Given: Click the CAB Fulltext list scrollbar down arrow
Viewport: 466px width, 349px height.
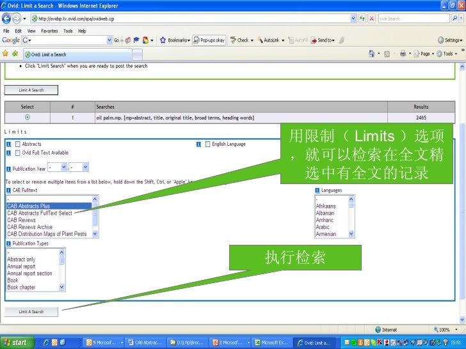Looking at the screenshot, I should (x=95, y=234).
